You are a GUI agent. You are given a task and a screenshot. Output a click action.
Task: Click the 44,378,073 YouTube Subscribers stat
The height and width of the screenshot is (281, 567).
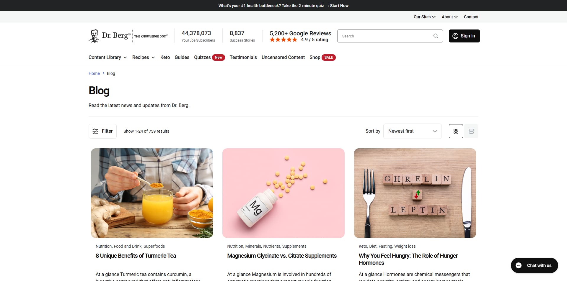click(x=198, y=36)
